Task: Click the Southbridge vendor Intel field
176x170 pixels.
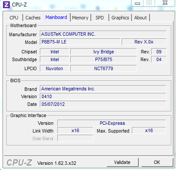Action: (x=54, y=59)
